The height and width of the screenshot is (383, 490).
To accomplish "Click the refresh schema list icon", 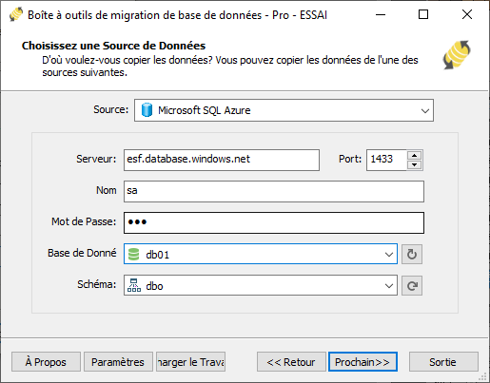I will pyautogui.click(x=412, y=286).
